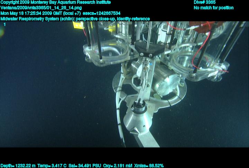The height and width of the screenshot is (168, 249).
Task: Click the number 1 label under annotation
Action: [x=4, y=24]
